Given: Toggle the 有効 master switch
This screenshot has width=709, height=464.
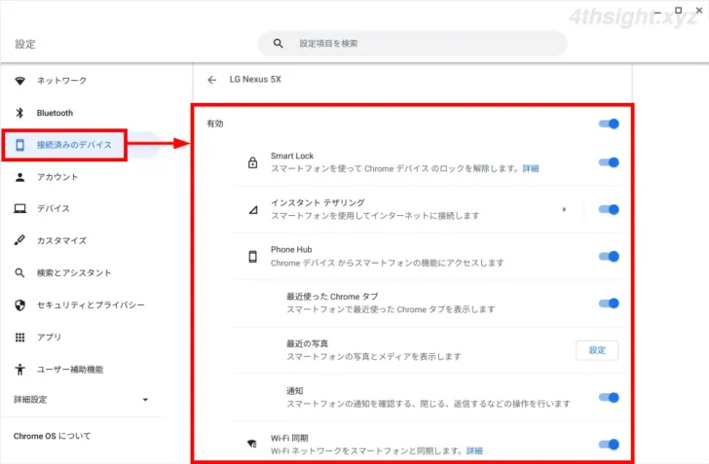Looking at the screenshot, I should 609,124.
